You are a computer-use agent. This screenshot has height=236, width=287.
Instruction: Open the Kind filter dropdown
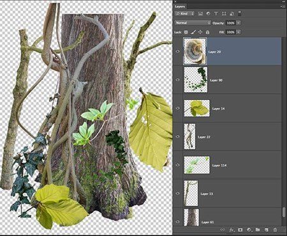click(x=185, y=13)
